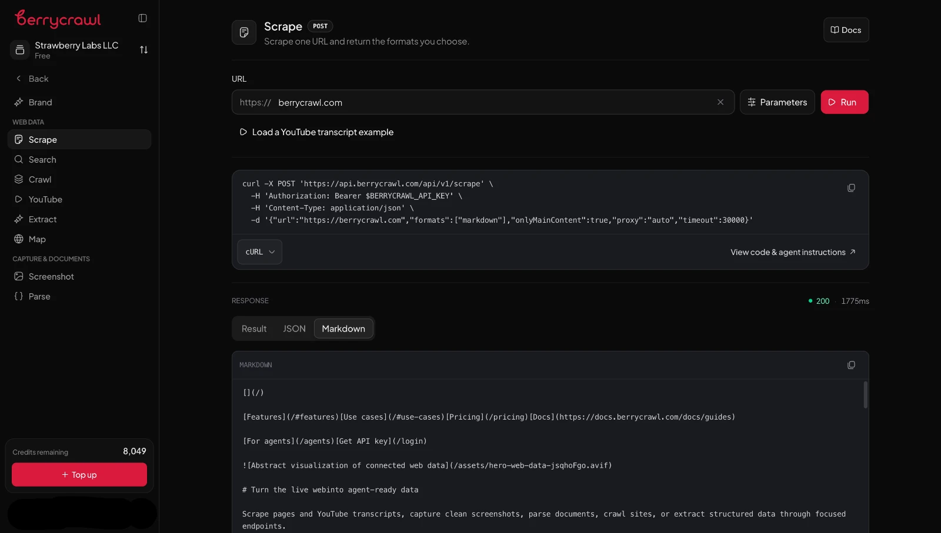Click the berrycrawl logo

(58, 19)
